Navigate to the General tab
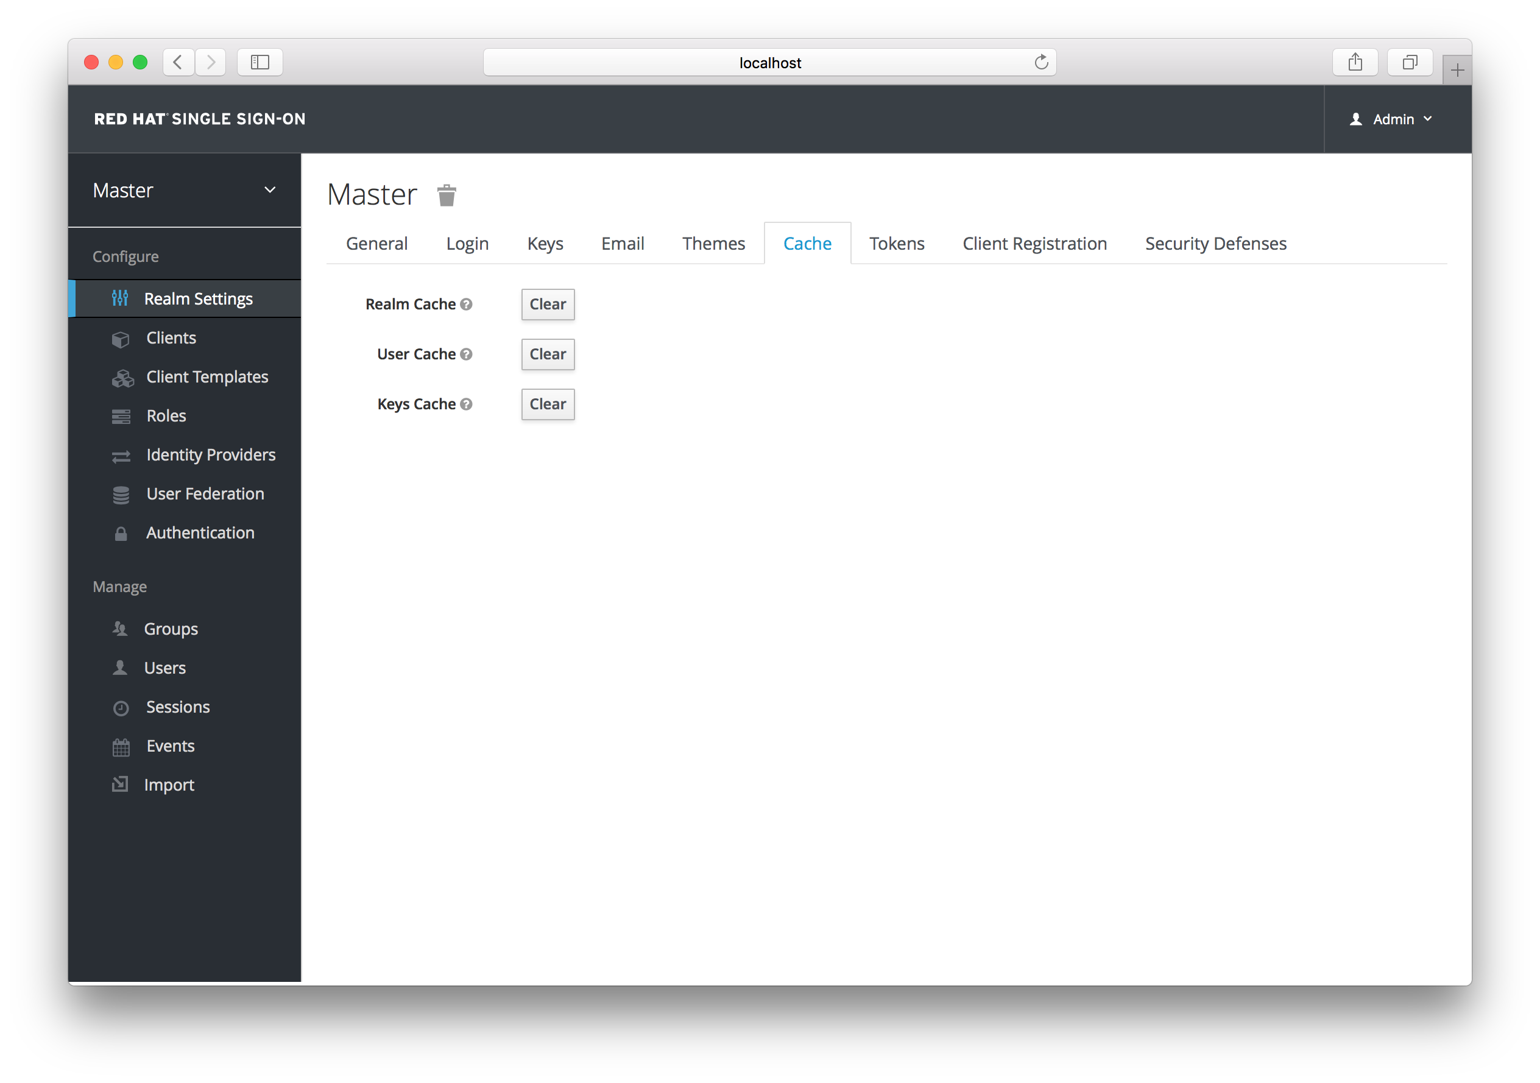The width and height of the screenshot is (1540, 1083). (376, 242)
